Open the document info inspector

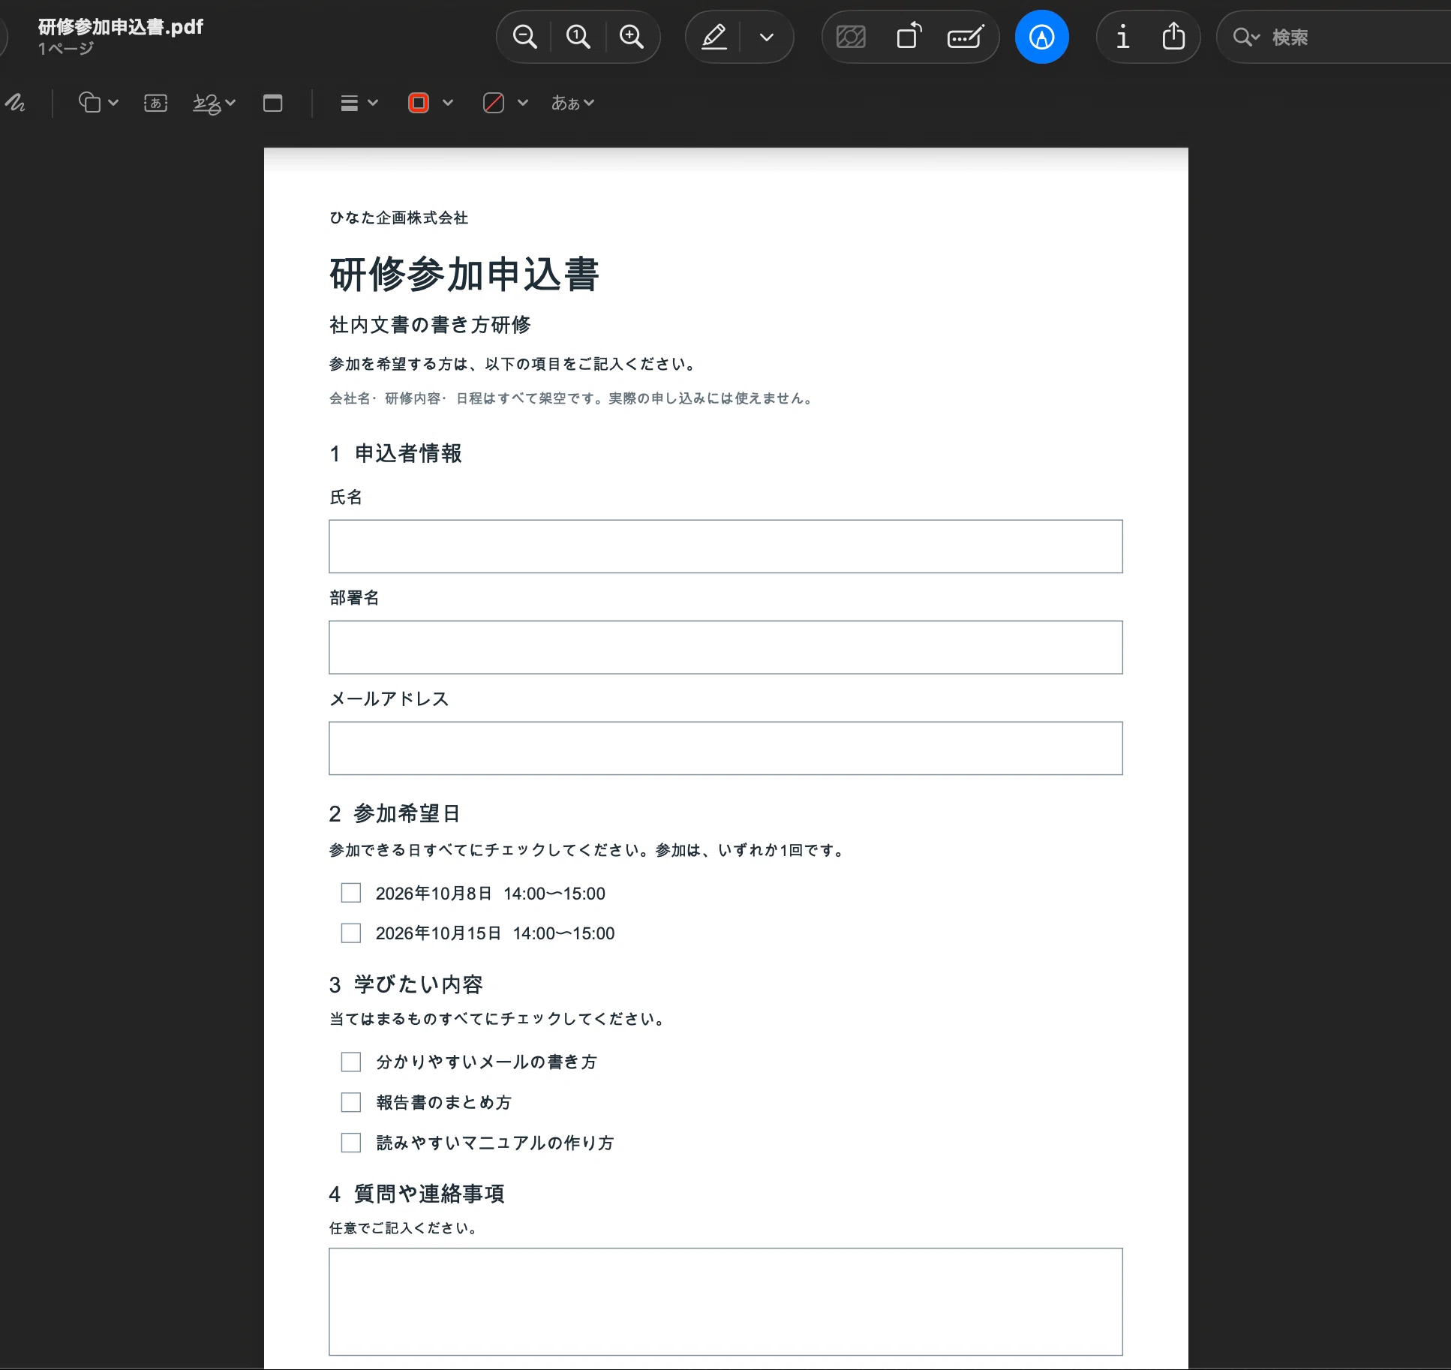click(1122, 37)
